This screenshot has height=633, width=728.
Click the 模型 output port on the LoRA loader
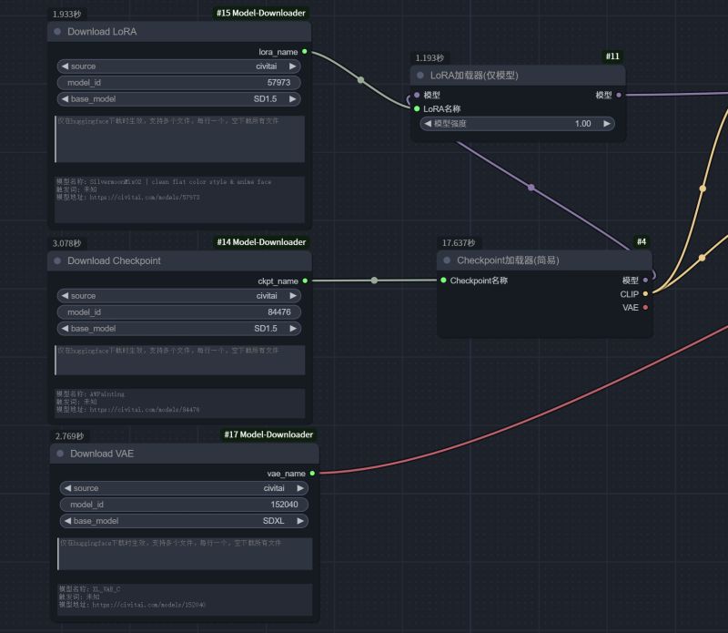point(619,95)
